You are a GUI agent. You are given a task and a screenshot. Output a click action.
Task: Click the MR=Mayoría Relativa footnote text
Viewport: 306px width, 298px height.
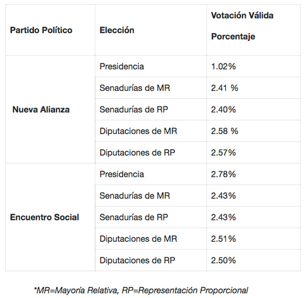click(76, 290)
